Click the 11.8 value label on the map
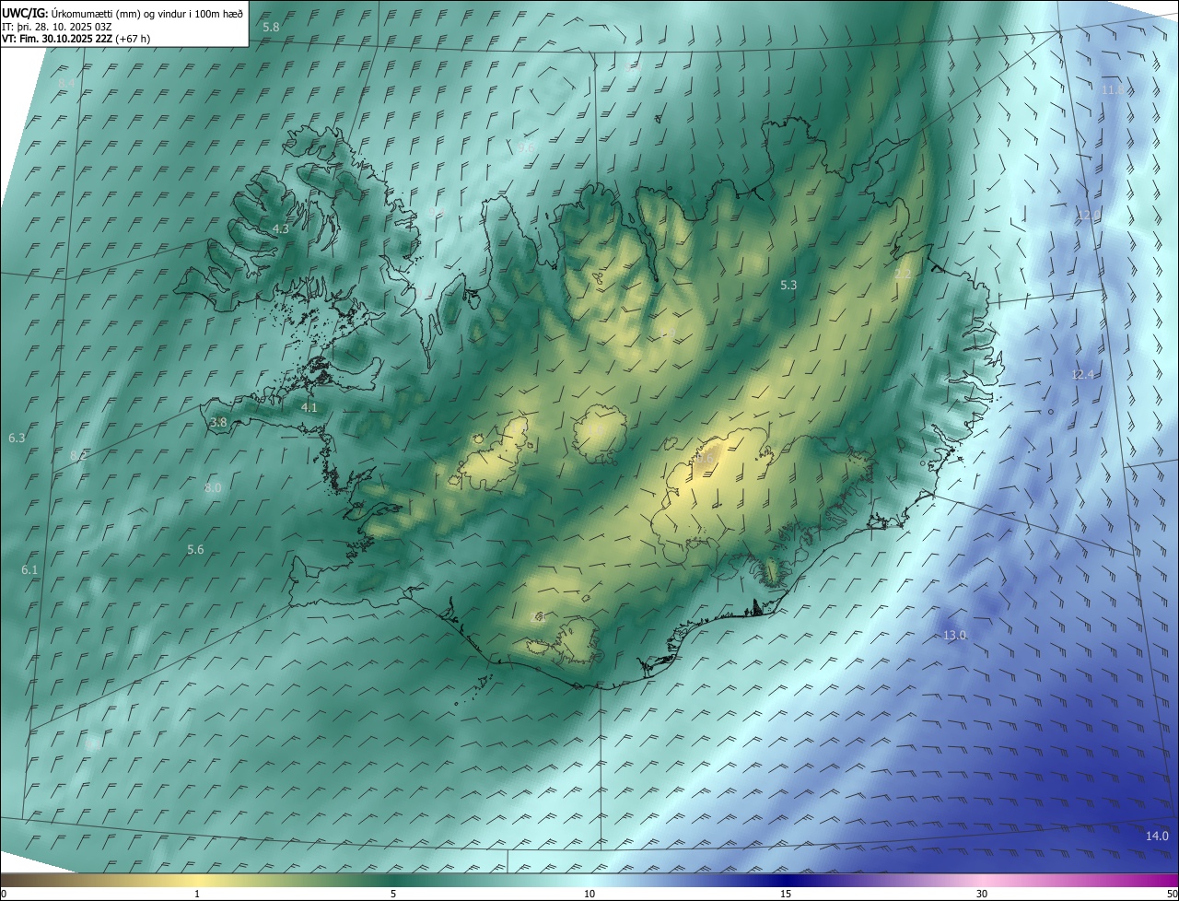Screen dimensions: 1179x901 point(1114,89)
